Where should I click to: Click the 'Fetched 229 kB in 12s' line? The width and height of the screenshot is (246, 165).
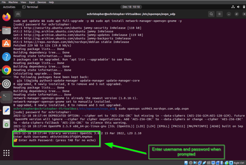(x=42, y=46)
